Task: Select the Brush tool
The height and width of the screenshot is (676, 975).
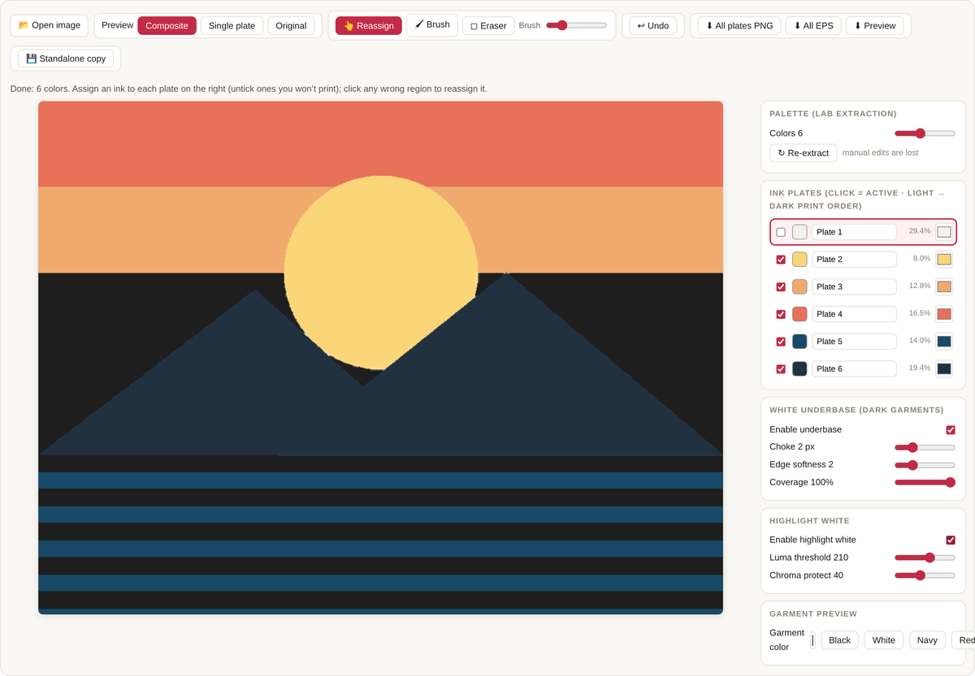Action: (431, 25)
